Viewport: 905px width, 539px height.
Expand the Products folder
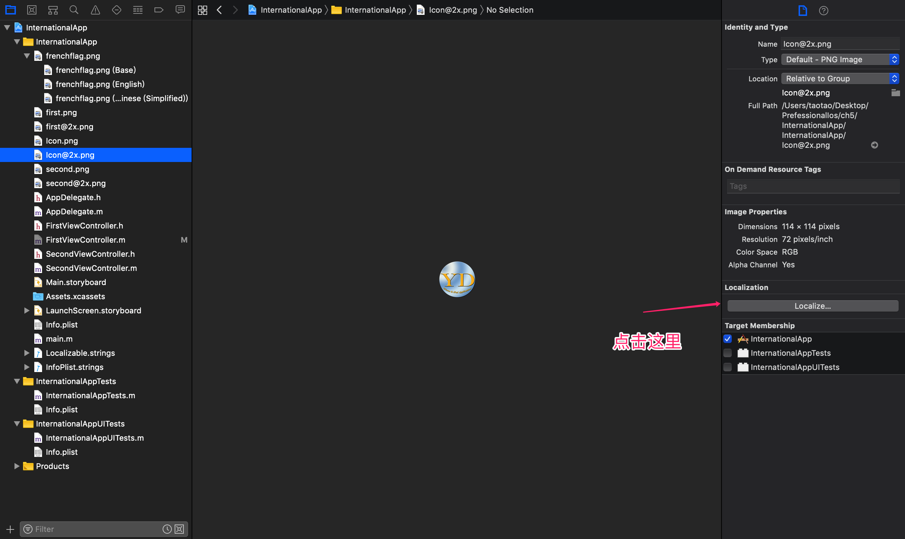pos(17,466)
